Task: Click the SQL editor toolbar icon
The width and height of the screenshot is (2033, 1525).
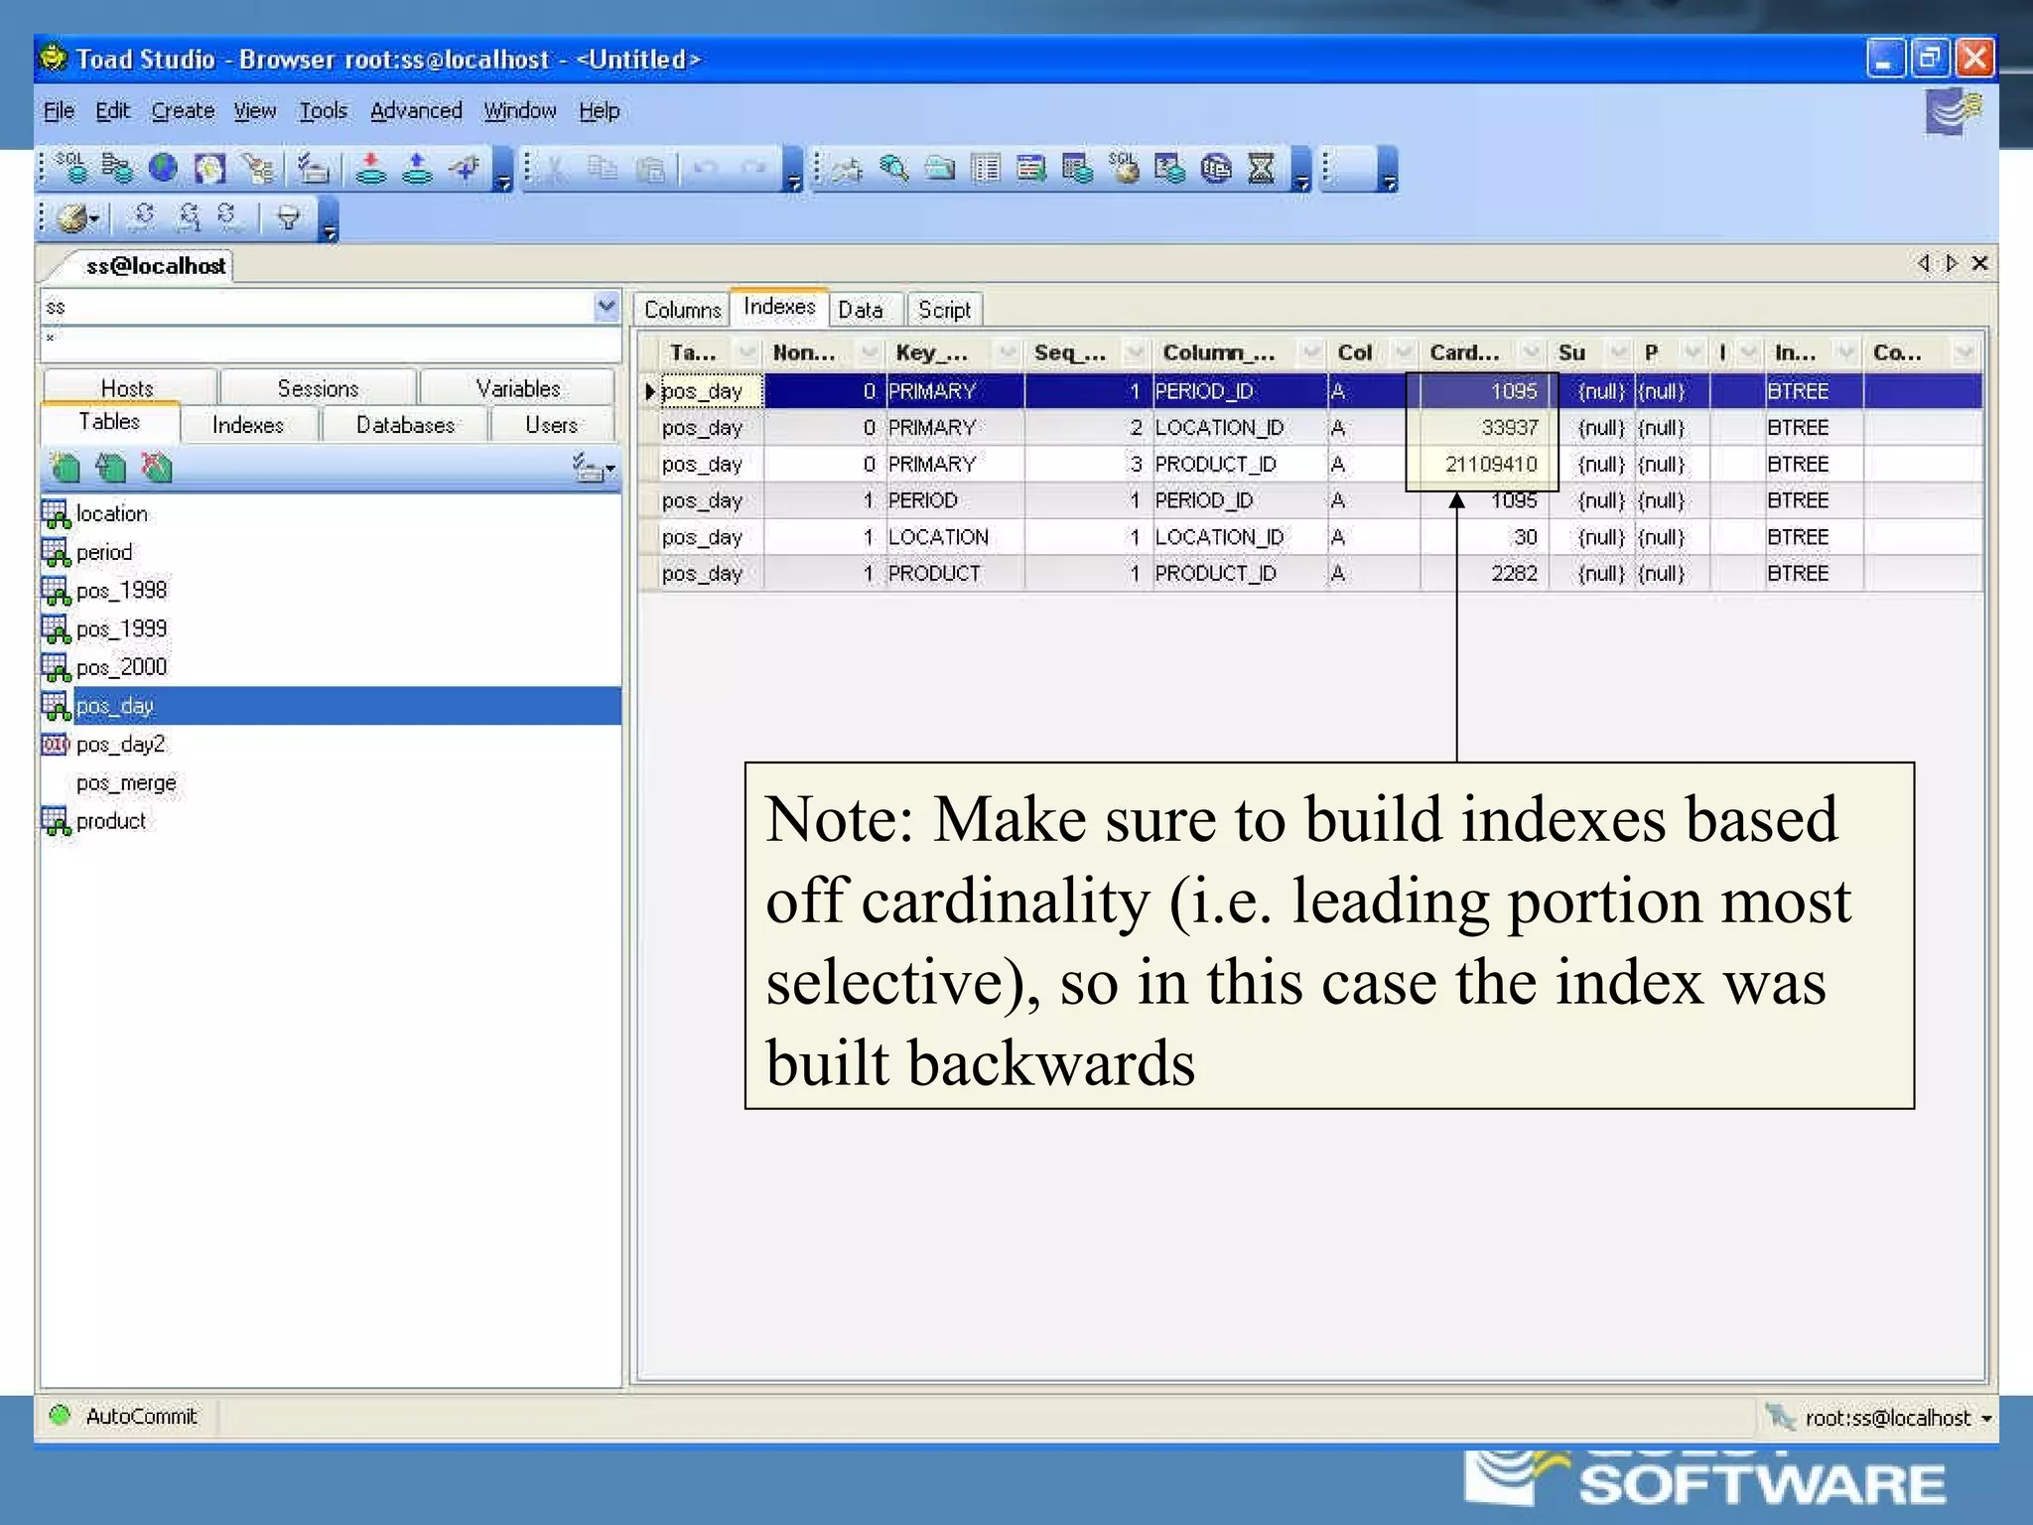Action: [69, 168]
